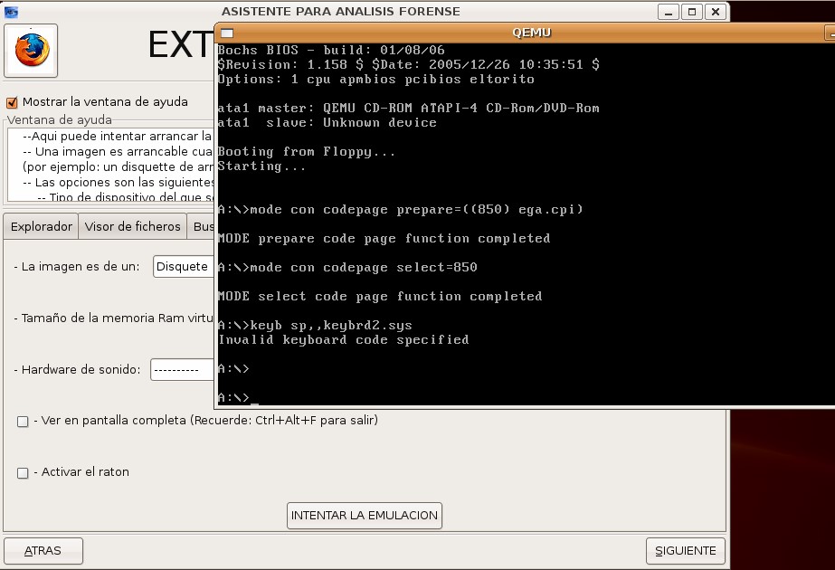The width and height of the screenshot is (835, 570).
Task: Proceed with the SIGUIENTE button
Action: coord(685,550)
